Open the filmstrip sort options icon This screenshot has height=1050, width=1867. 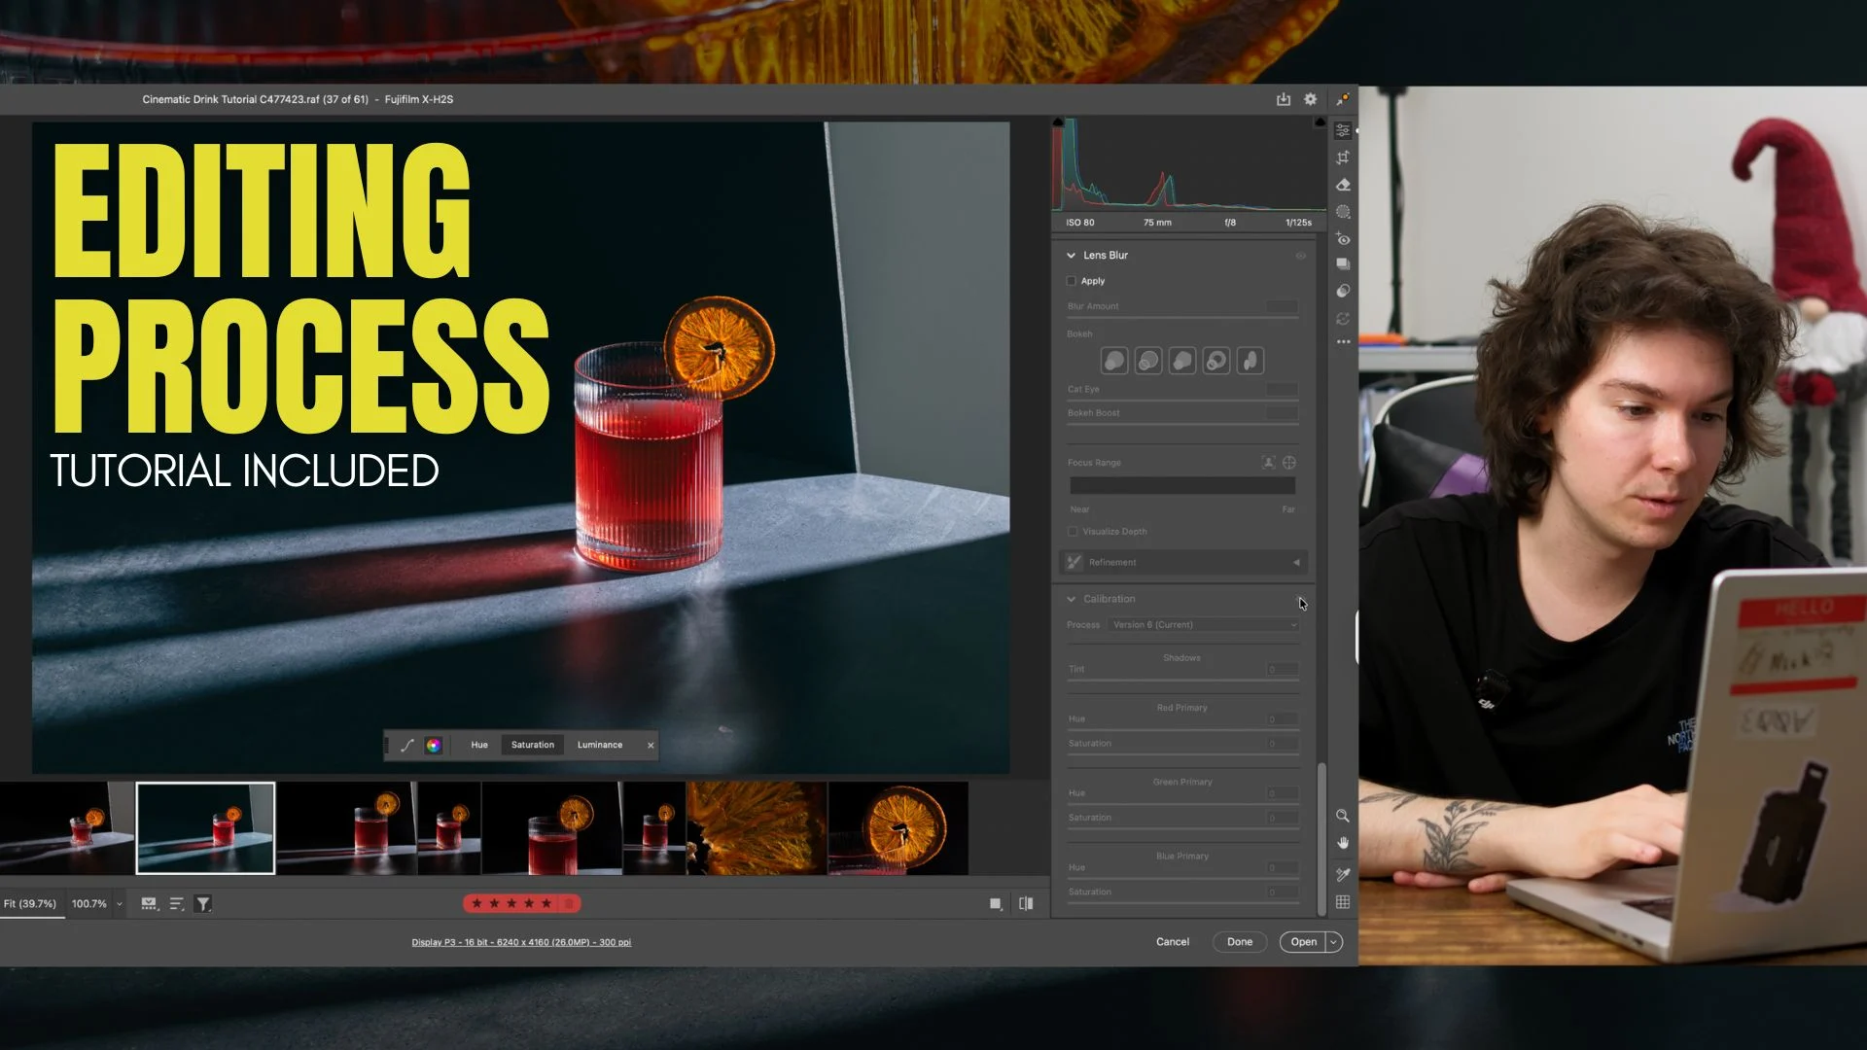[176, 904]
